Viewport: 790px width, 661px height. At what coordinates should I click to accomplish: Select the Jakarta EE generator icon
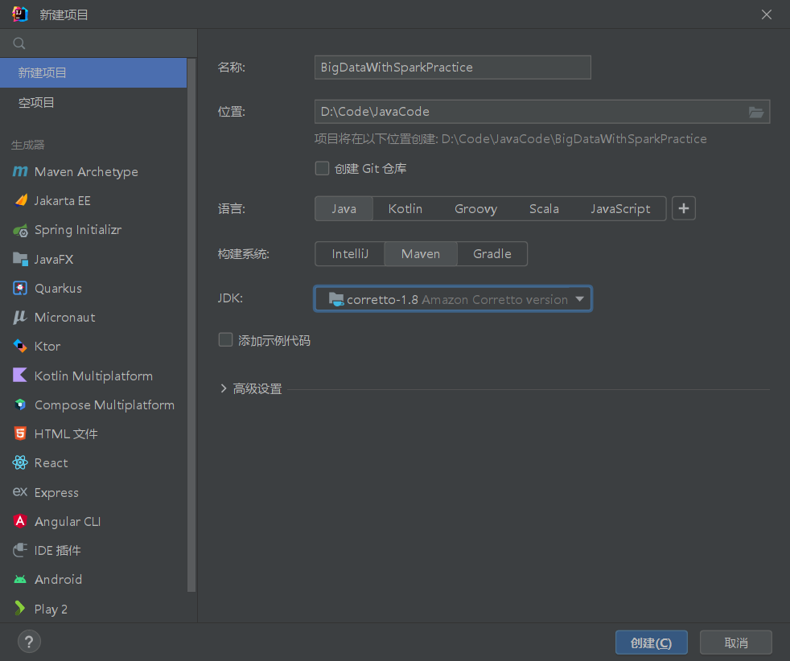coord(20,201)
